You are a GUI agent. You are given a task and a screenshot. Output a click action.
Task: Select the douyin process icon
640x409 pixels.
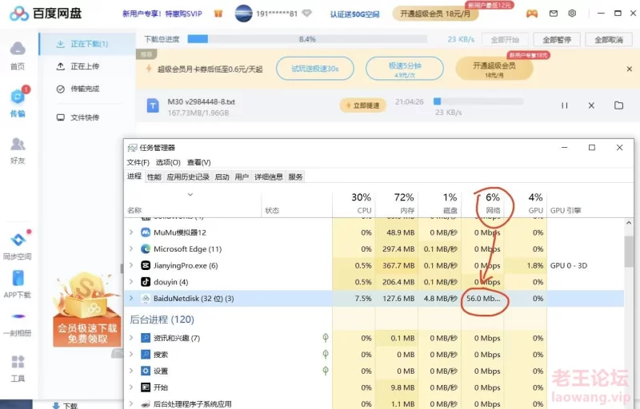pyautogui.click(x=146, y=282)
